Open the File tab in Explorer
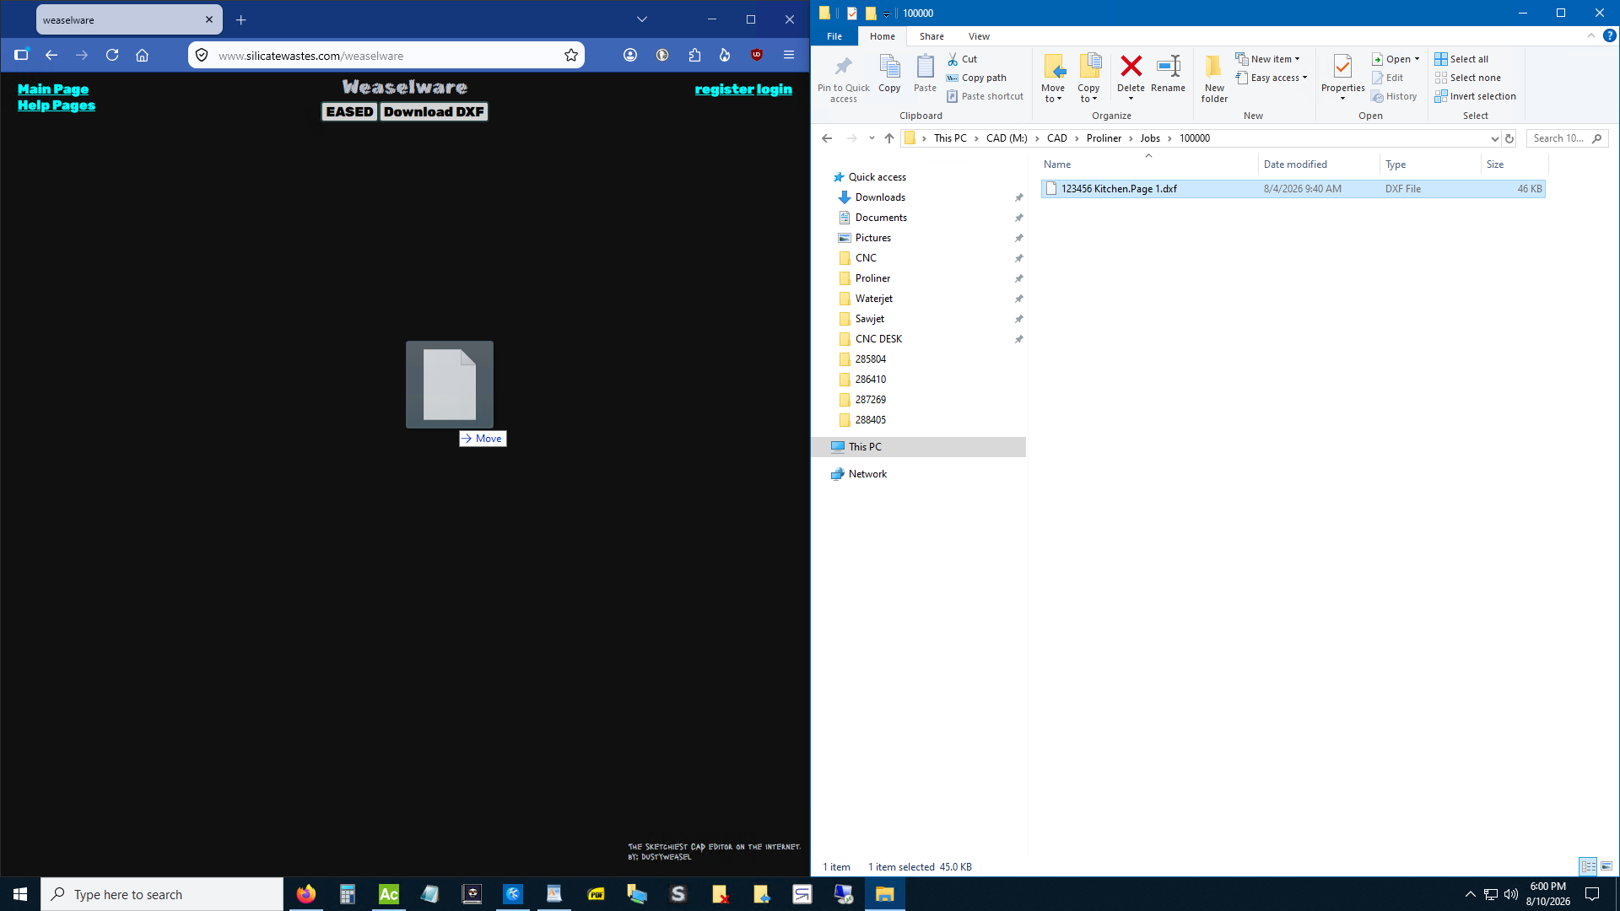1620x911 pixels. [x=834, y=36]
